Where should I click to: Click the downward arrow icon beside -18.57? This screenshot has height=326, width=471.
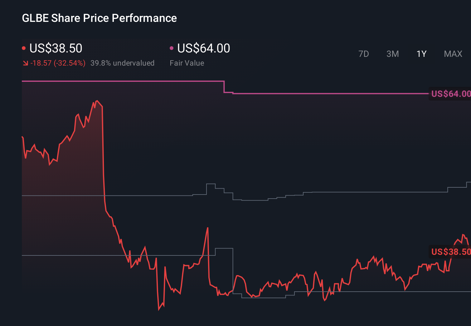(26, 63)
